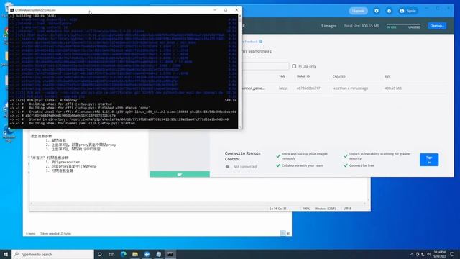Viewport: 460px width, 259px height.
Task: Open the taskbar clock and date
Action: tap(439, 254)
